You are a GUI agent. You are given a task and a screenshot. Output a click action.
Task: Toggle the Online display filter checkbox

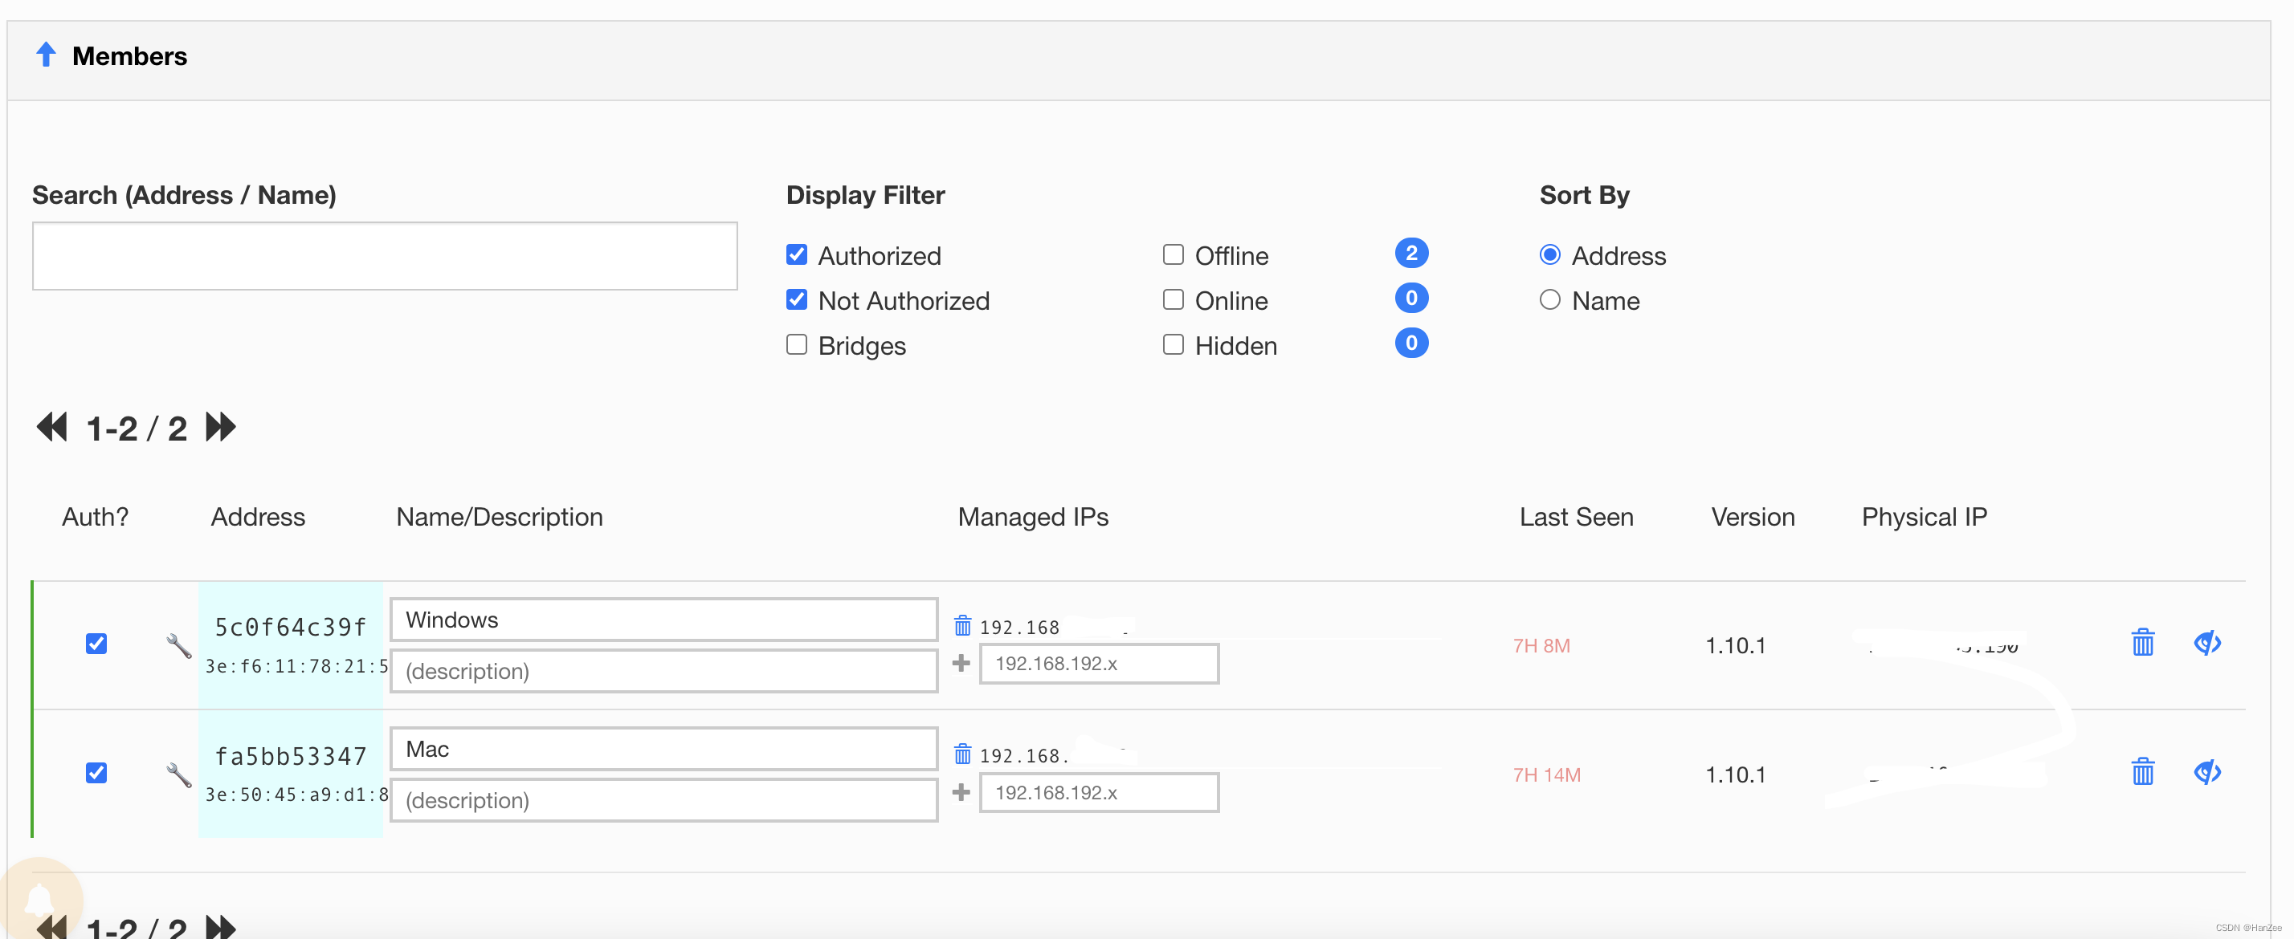1170,299
